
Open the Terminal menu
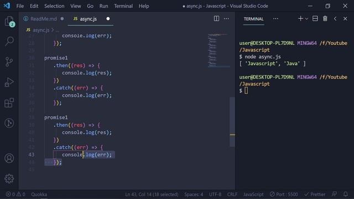click(x=123, y=6)
